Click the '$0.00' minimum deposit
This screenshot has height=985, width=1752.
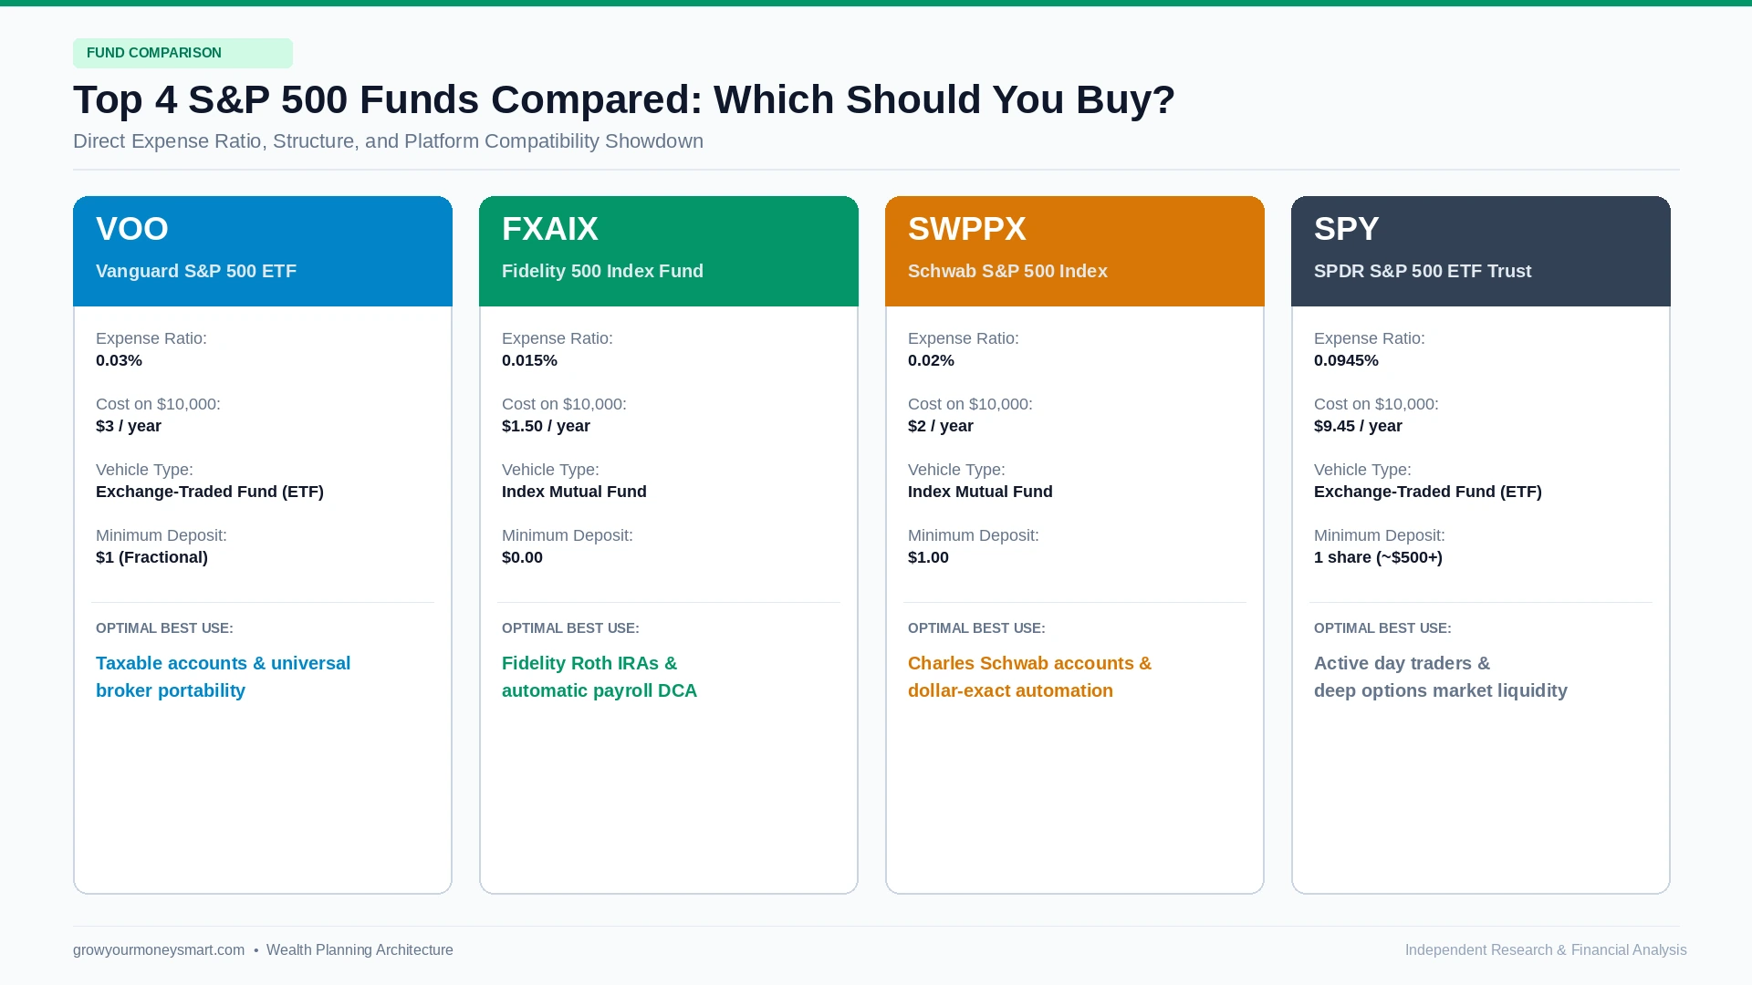[522, 557]
